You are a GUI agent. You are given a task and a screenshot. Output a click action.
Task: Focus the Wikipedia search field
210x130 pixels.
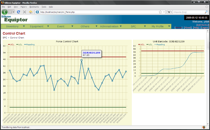click(x=188, y=12)
